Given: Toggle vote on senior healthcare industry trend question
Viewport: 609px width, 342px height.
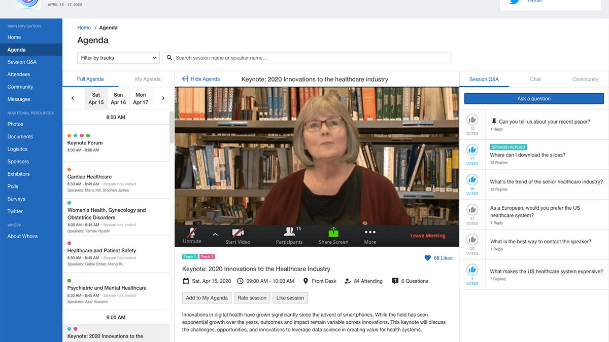Looking at the screenshot, I should coord(472,179).
